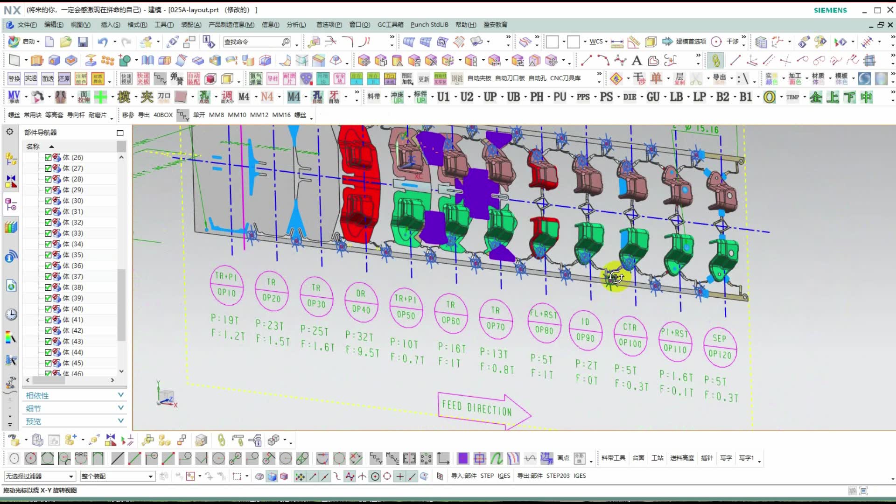This screenshot has width=896, height=504.
Task: Select the Arc curve tool
Action: 603,60
